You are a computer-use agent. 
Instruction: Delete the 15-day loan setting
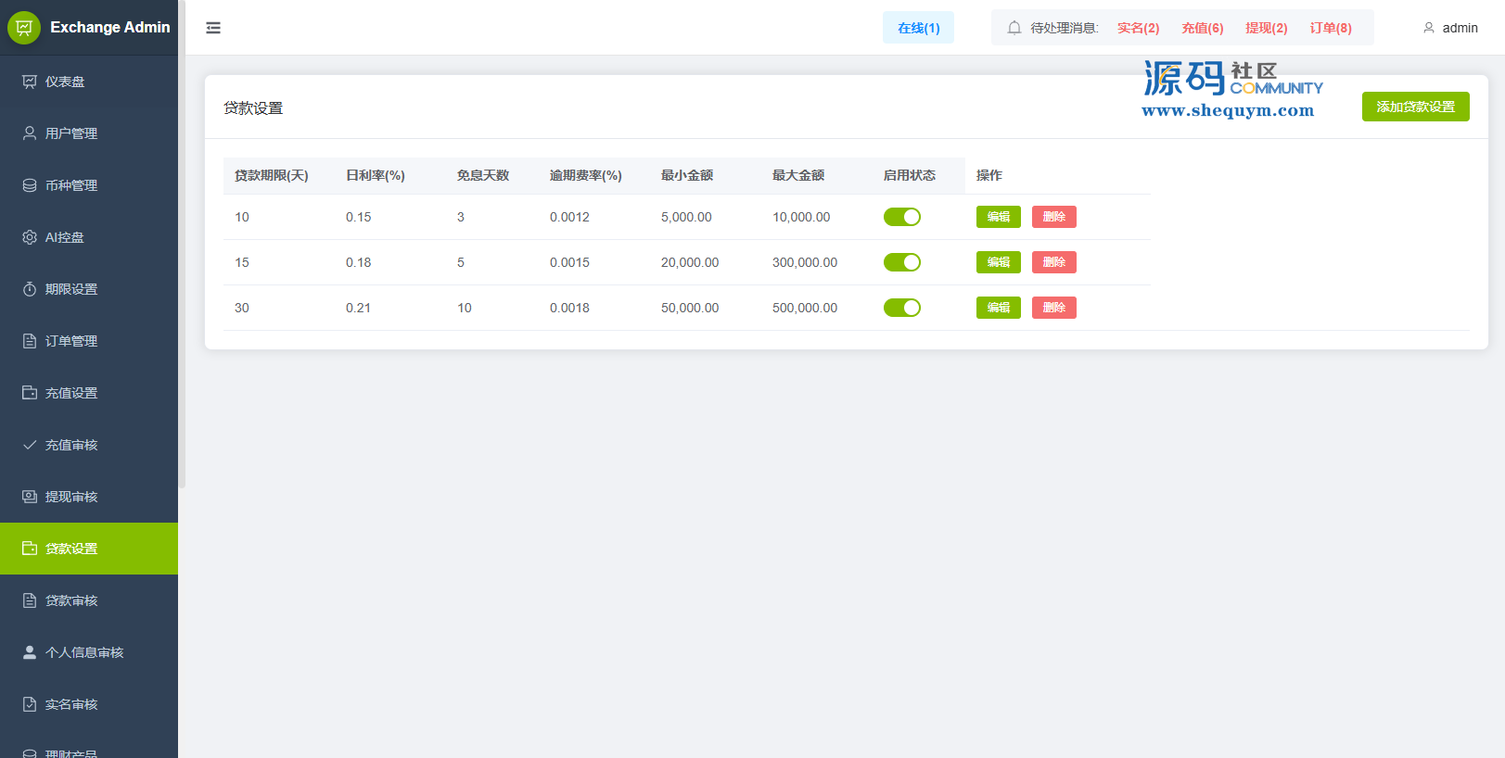click(x=1054, y=262)
